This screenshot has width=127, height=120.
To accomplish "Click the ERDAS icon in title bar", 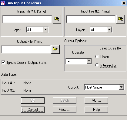I will click(3, 3).
